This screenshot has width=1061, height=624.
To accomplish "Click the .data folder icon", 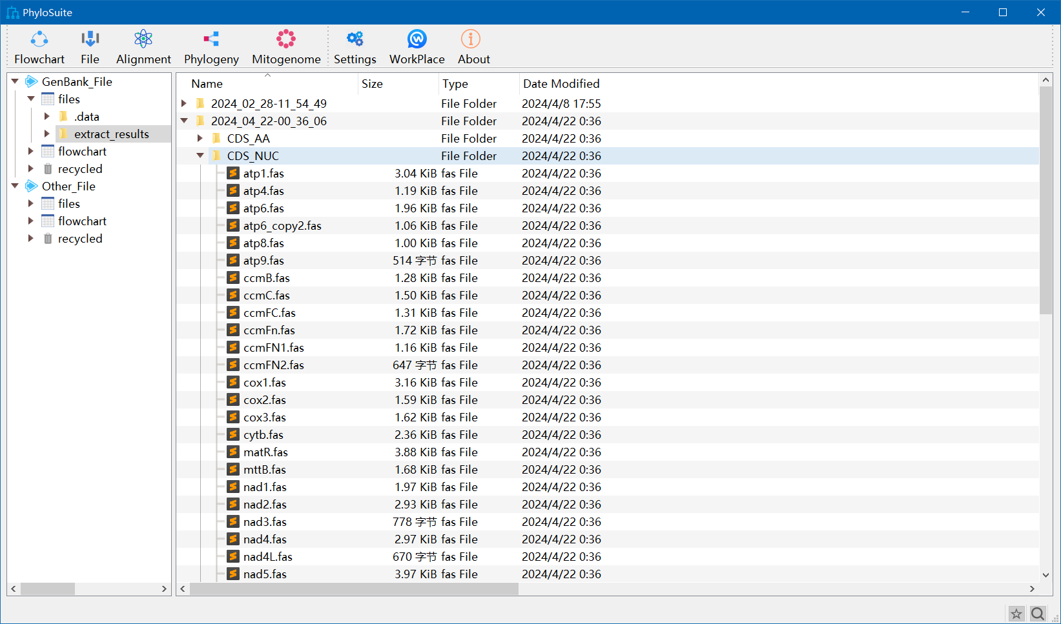I will coord(63,116).
